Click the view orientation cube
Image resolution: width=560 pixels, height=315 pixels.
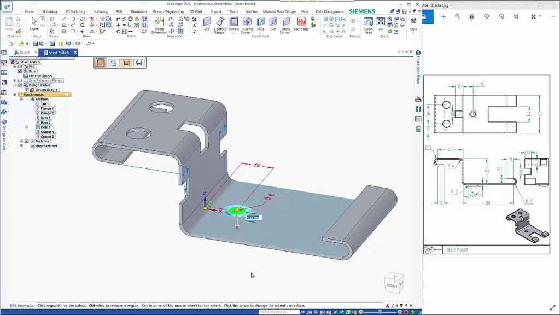pyautogui.click(x=394, y=283)
